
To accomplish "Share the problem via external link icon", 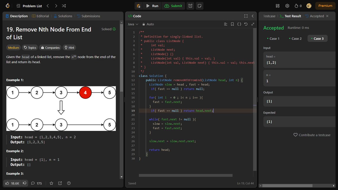I will (x=60, y=183).
